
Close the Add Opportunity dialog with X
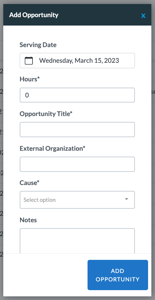(143, 15)
